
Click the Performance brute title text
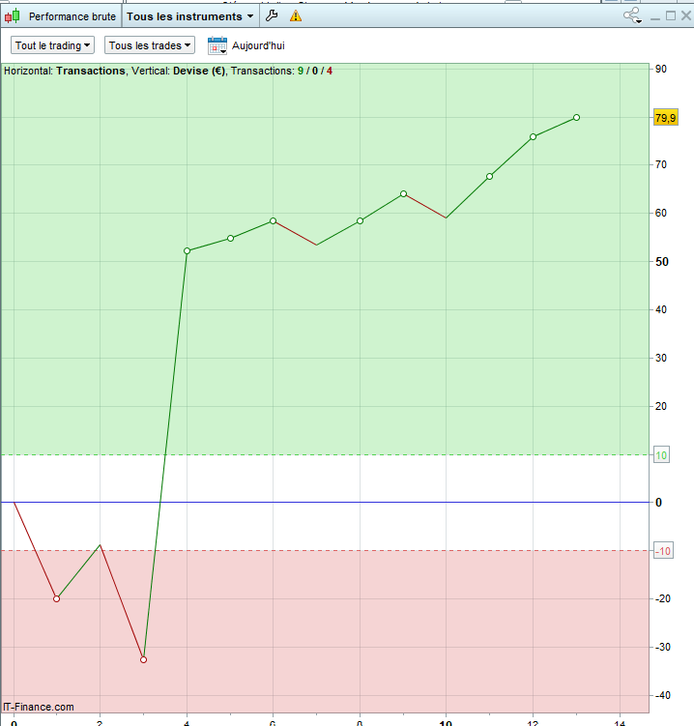pos(72,16)
